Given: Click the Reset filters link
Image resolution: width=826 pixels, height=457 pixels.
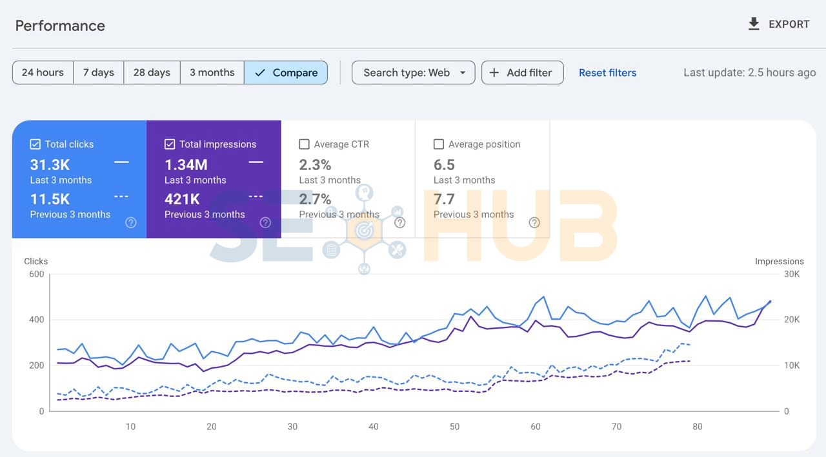Looking at the screenshot, I should point(607,73).
